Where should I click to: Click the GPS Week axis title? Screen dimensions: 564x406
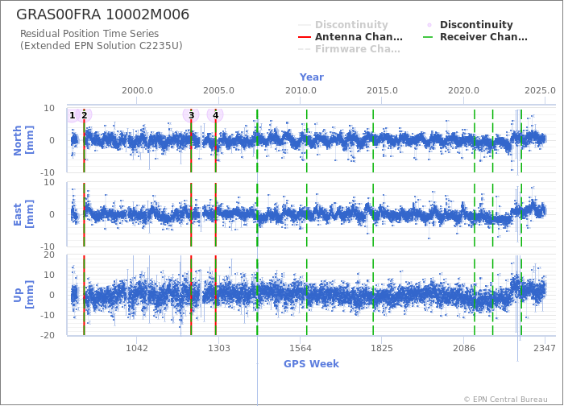(x=312, y=364)
